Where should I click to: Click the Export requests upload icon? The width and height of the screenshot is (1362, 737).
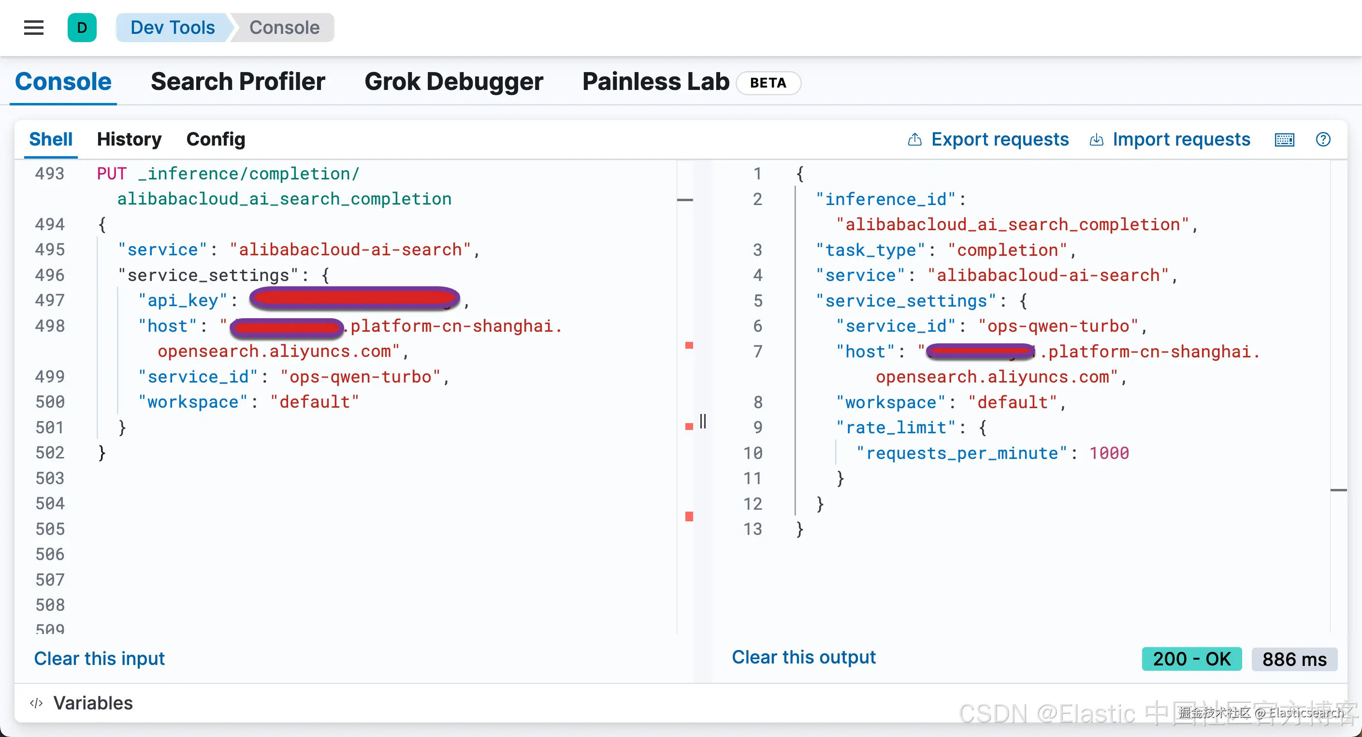915,140
